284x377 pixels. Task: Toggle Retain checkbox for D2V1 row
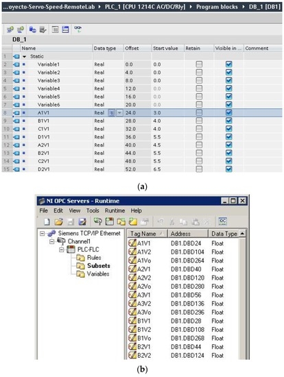coord(199,169)
